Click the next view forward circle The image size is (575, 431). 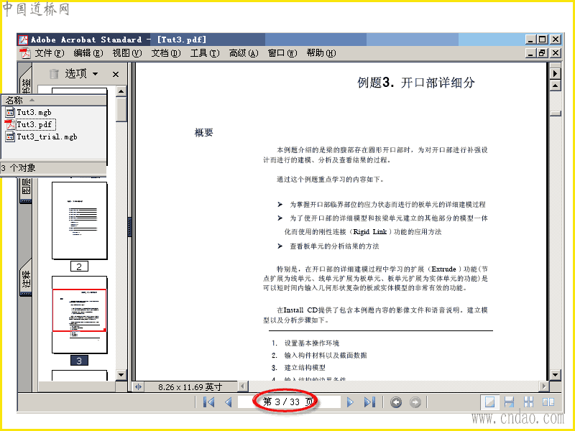pyautogui.click(x=415, y=402)
